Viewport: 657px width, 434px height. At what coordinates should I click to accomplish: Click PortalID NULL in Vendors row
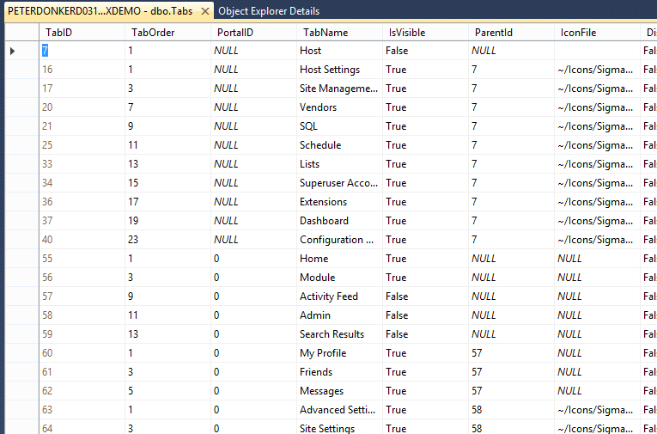point(253,107)
